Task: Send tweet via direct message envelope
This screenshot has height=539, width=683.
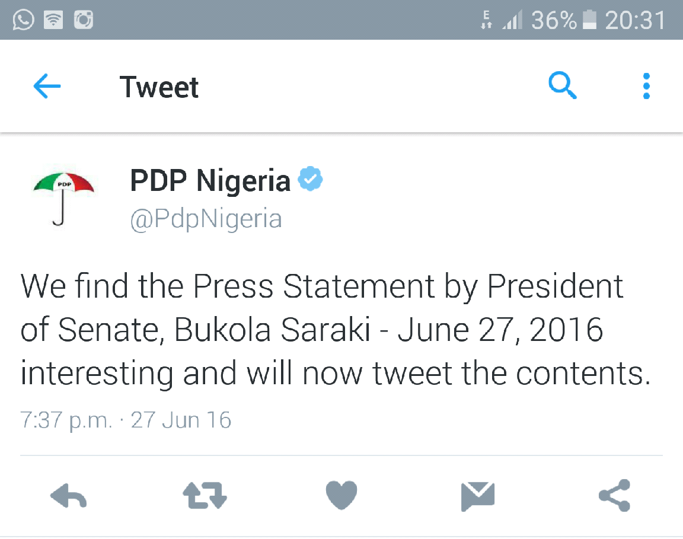Action: (x=478, y=496)
